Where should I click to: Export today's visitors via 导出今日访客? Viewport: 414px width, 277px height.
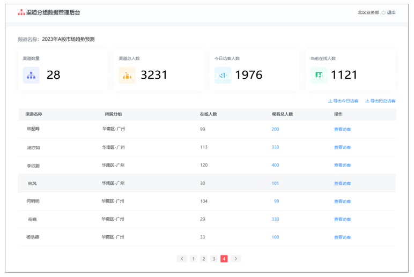click(343, 101)
